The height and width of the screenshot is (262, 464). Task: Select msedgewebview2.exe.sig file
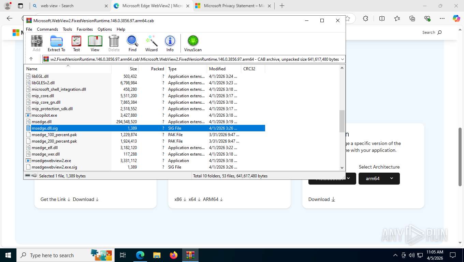(145, 167)
